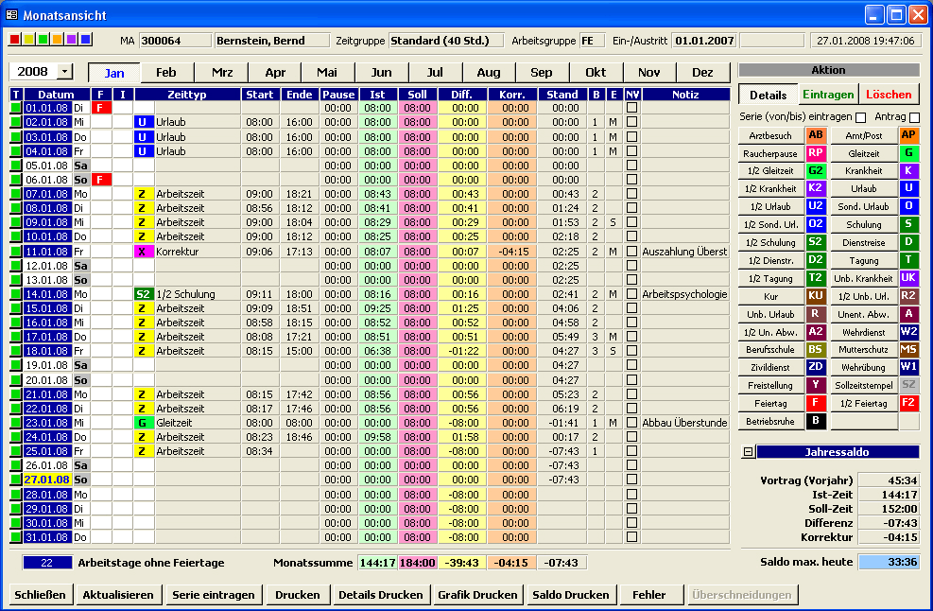The width and height of the screenshot is (933, 611).
Task: Collapse the Jahressaldo section
Action: point(748,452)
